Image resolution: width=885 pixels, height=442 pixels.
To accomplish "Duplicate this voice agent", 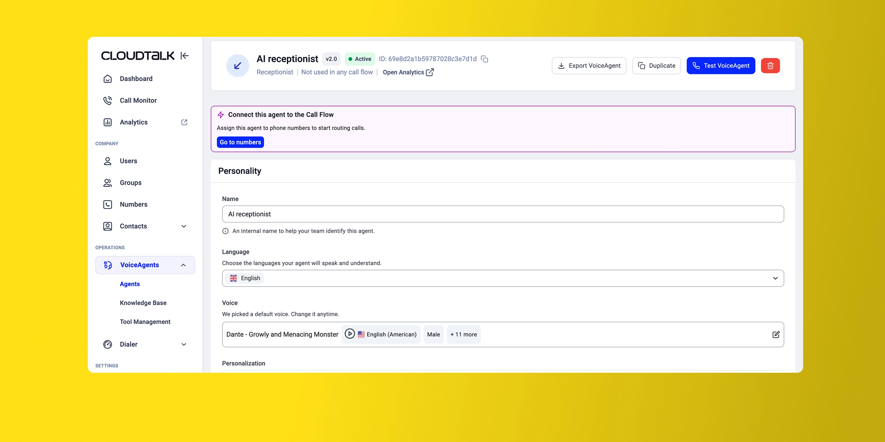I will pyautogui.click(x=656, y=66).
